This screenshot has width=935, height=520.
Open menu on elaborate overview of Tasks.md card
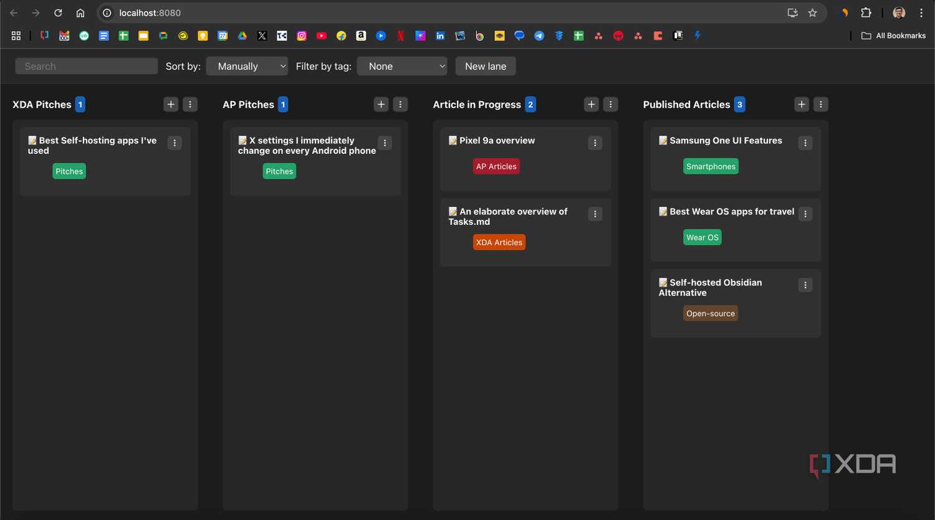click(595, 214)
